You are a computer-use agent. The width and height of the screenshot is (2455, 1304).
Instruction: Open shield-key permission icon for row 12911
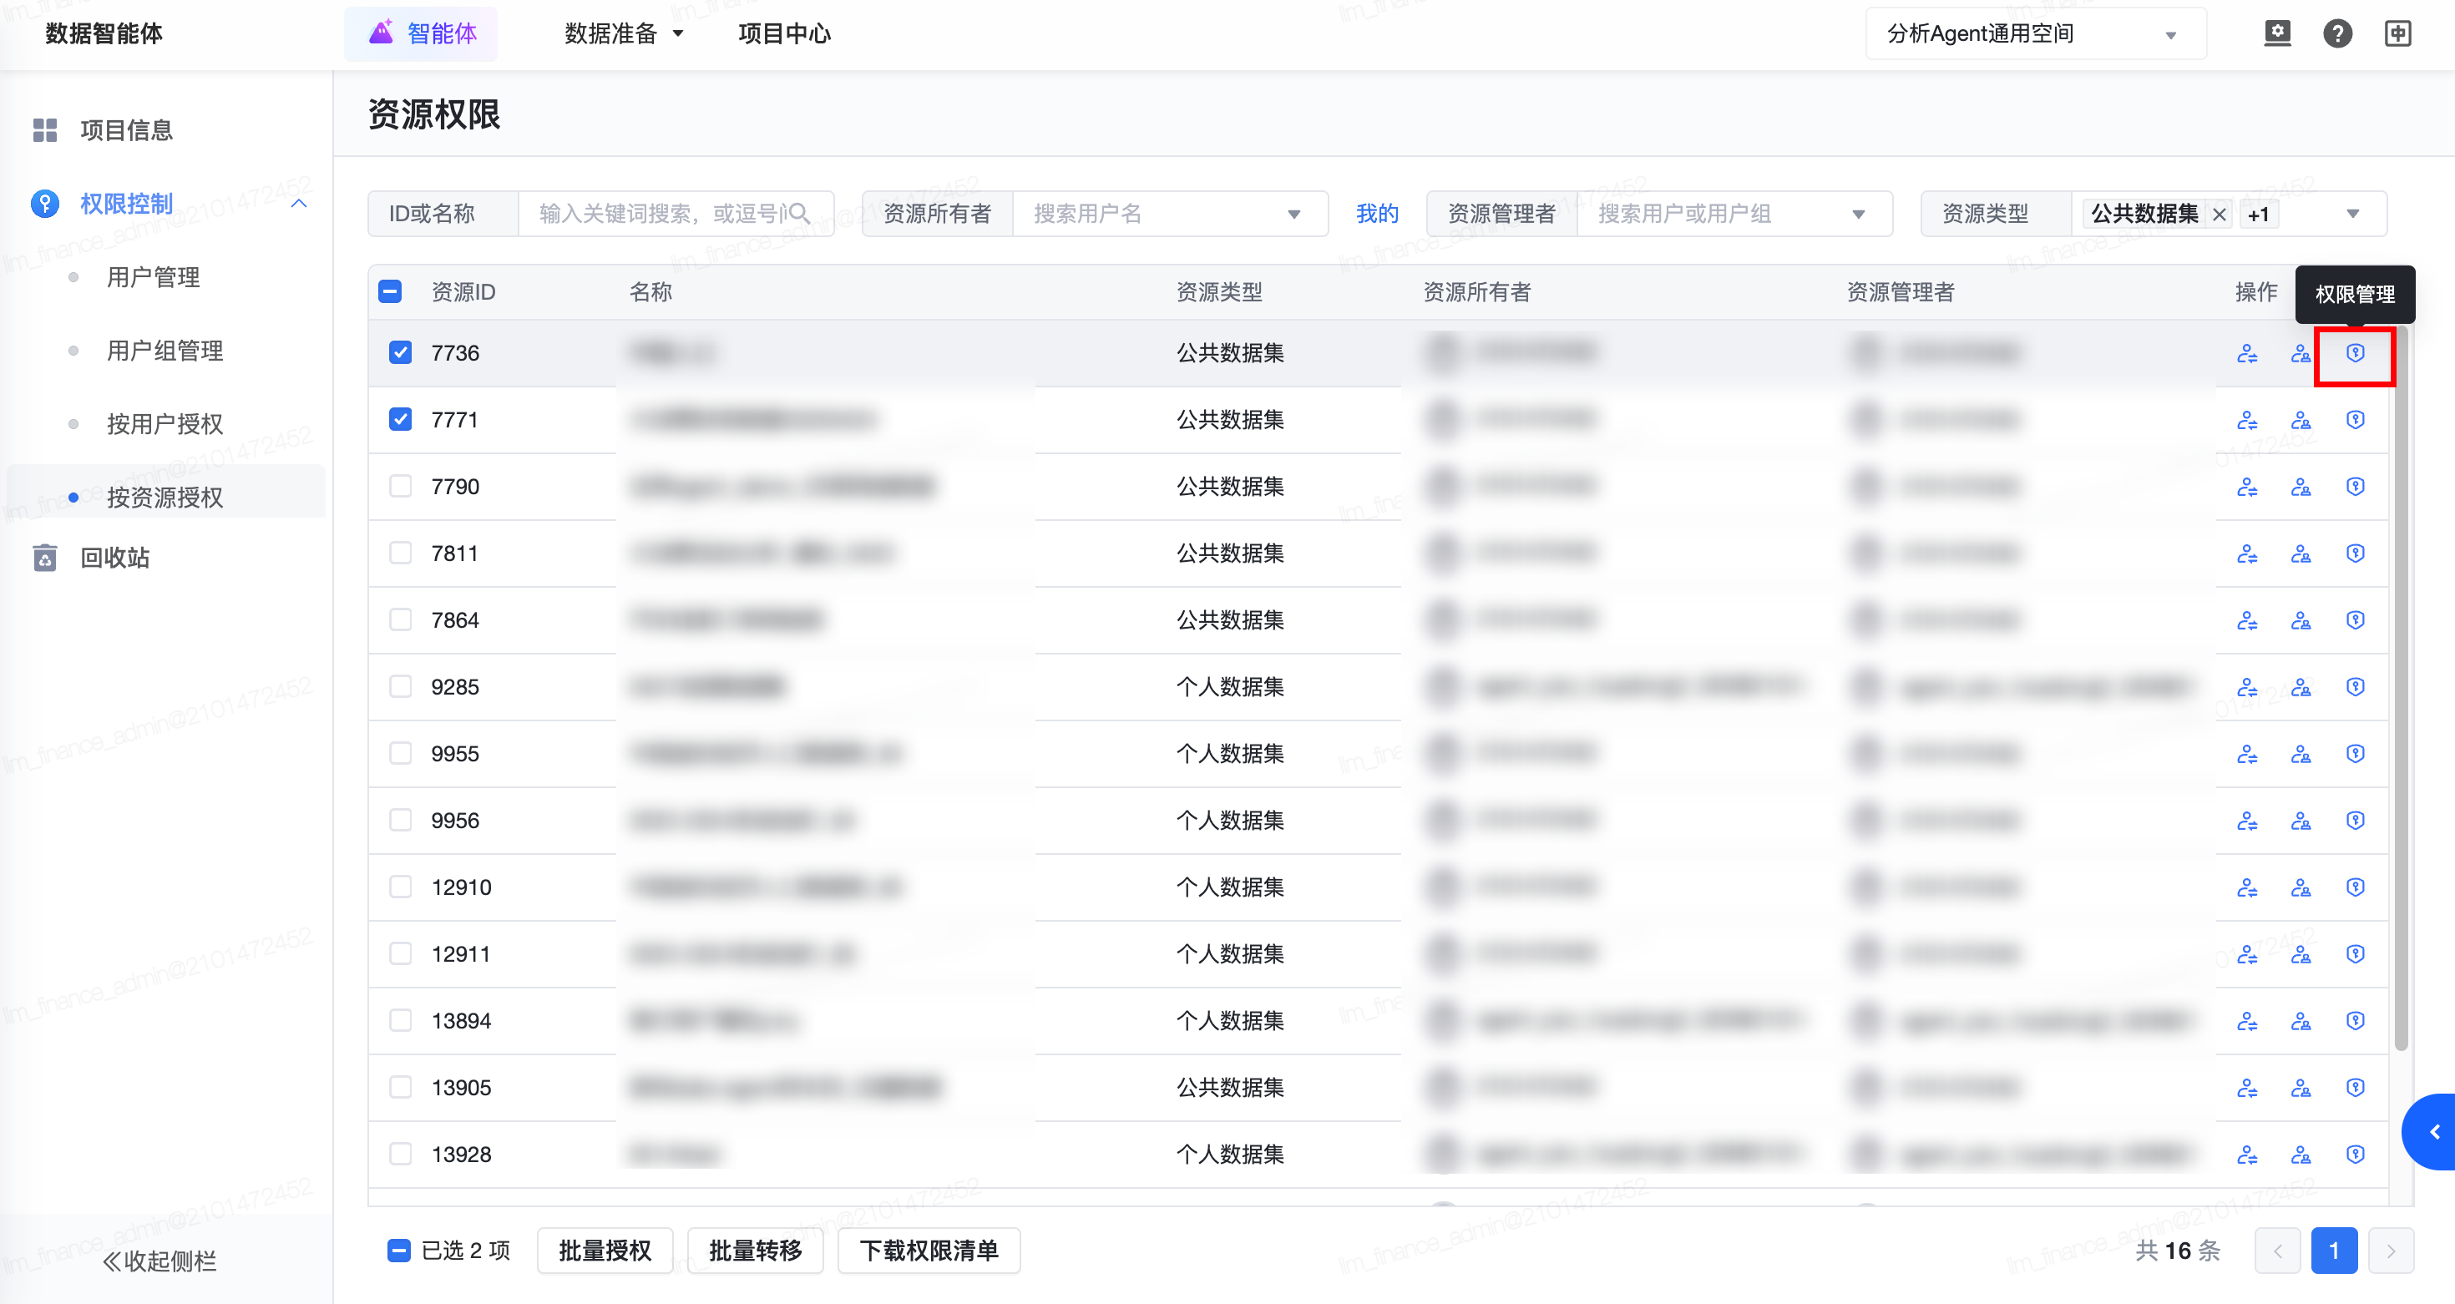[x=2355, y=953]
